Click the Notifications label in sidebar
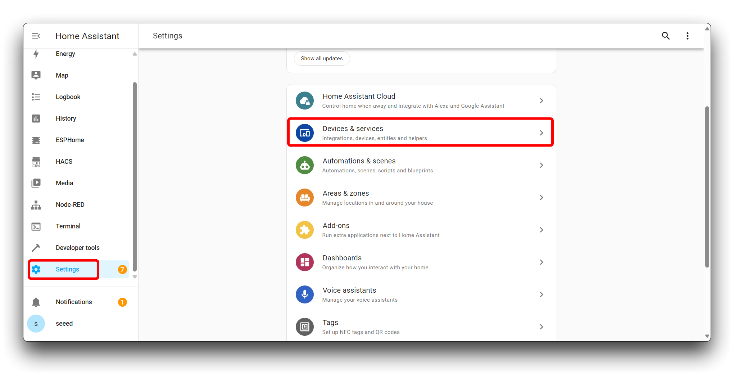Image resolution: width=734 pixels, height=376 pixels. click(x=74, y=302)
